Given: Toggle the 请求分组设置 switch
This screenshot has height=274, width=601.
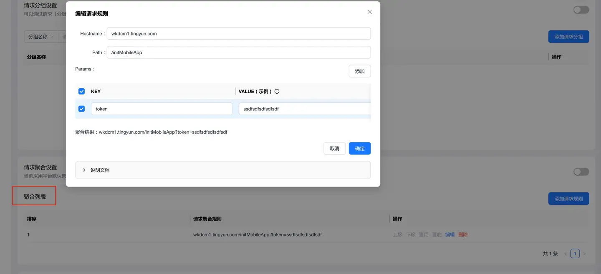Looking at the screenshot, I should [x=581, y=10].
